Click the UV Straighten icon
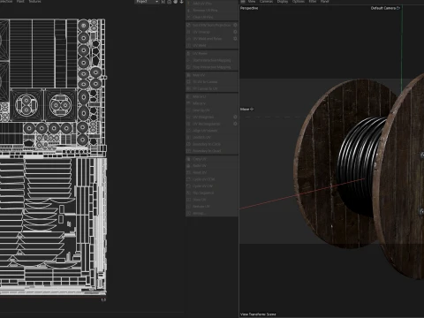Viewport: 424px width, 318px height. [x=189, y=117]
